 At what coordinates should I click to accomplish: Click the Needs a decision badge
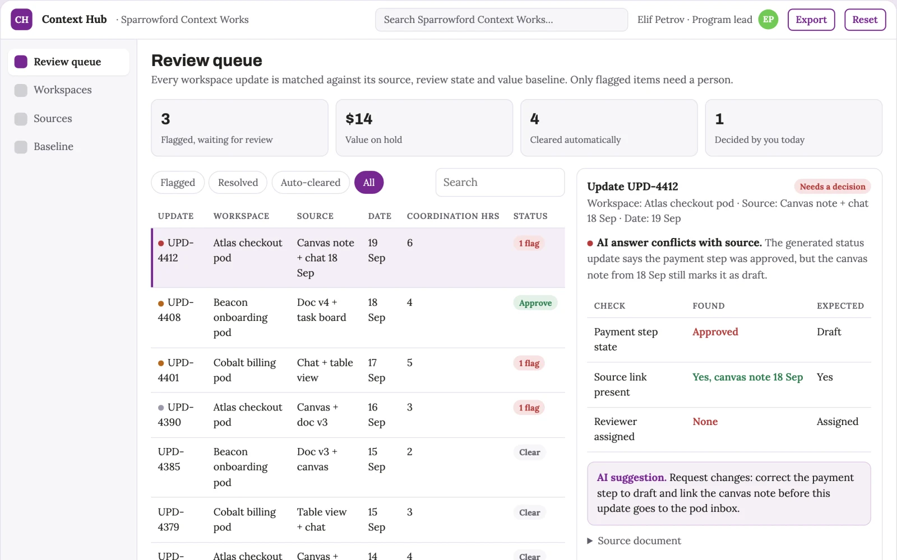coord(833,186)
